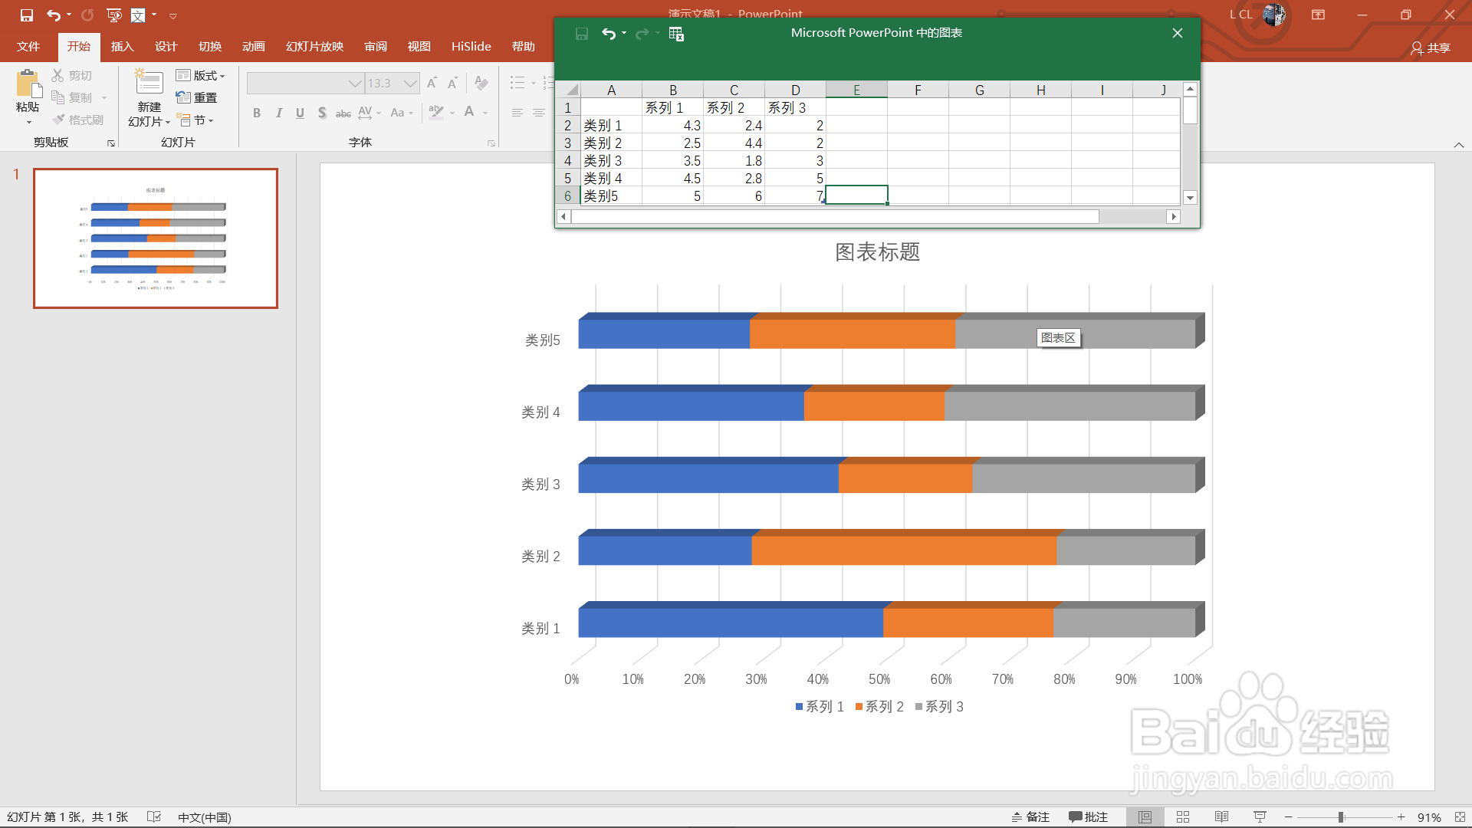Click the Share button

1431,48
